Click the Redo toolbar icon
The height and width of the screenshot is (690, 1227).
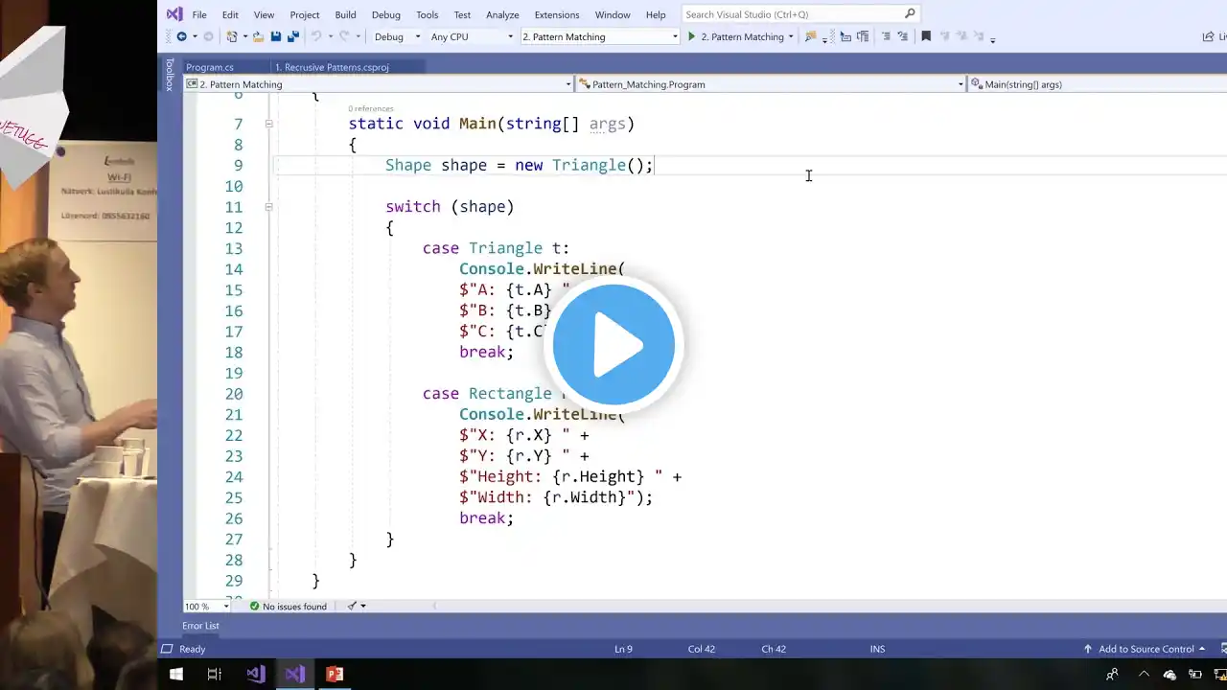345,36
